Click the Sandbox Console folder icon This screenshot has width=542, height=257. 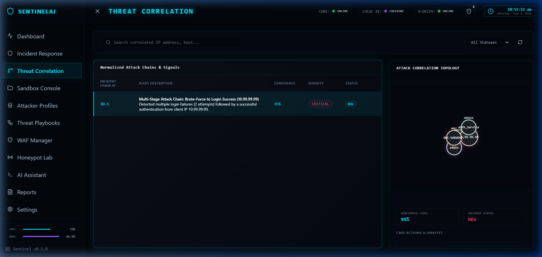10,88
